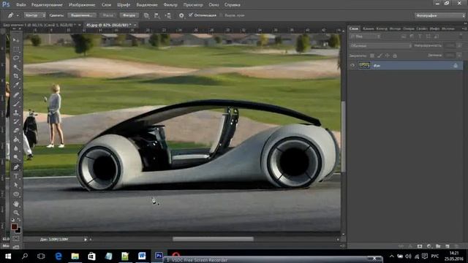Select the Hand tool
The image size is (468, 263).
(x=16, y=204)
